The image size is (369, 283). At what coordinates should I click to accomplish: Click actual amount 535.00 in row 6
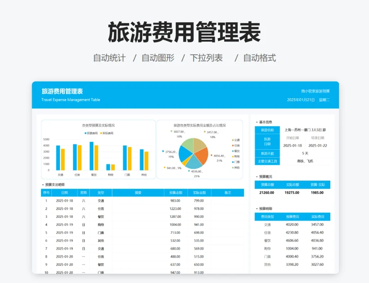point(199,241)
